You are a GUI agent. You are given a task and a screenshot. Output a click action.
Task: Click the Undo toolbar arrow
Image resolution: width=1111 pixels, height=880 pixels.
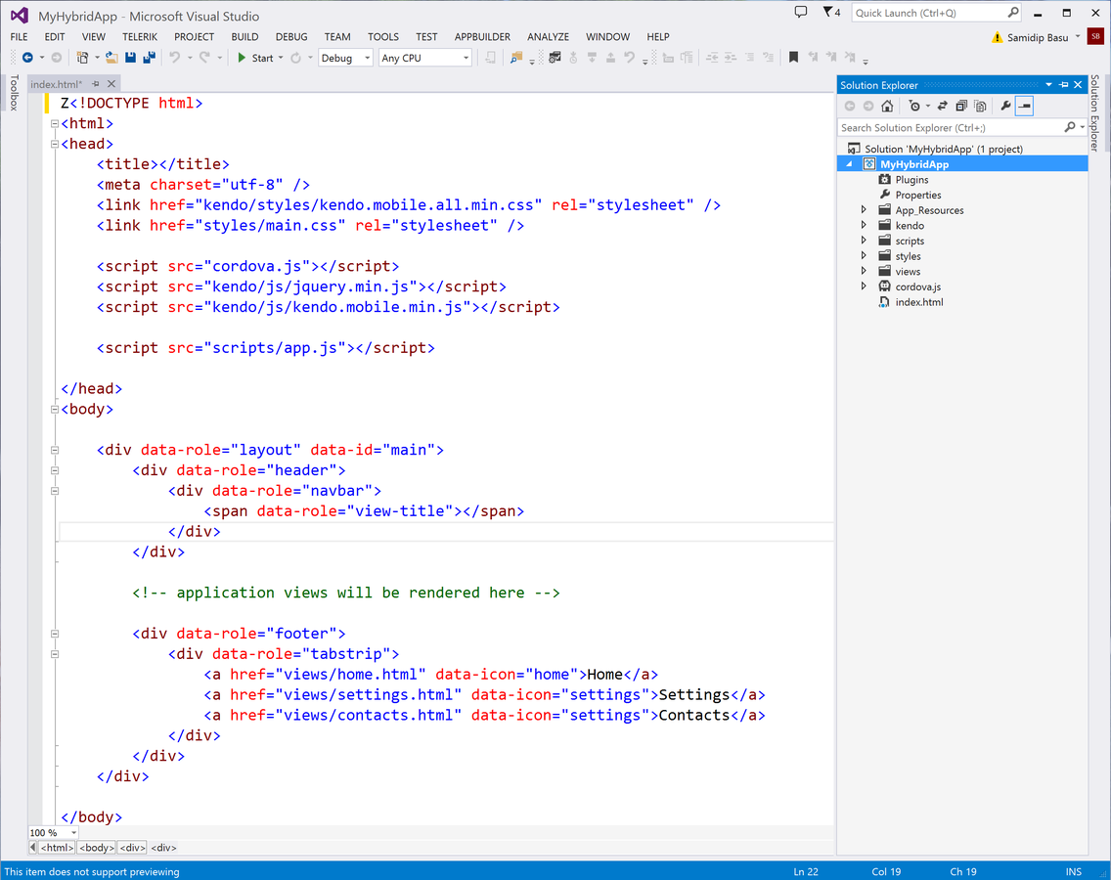click(174, 58)
